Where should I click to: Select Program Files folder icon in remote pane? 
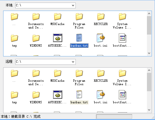[x=79, y=73]
